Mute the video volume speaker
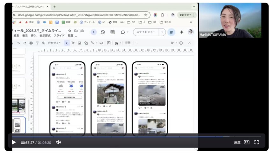Screen dimensions: 271x154 pyautogui.click(x=58, y=142)
